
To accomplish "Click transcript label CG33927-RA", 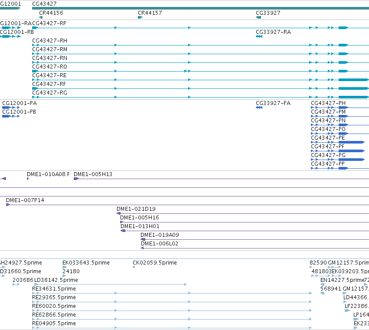I will coord(274,32).
